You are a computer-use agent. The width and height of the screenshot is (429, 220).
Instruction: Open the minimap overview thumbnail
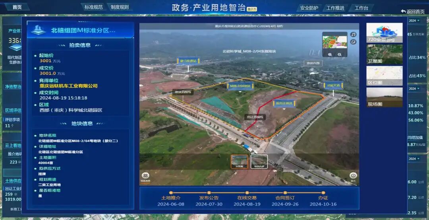pos(335,42)
